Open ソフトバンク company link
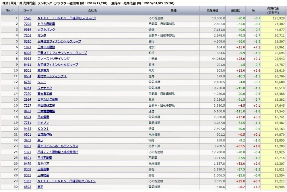 pos(46,30)
